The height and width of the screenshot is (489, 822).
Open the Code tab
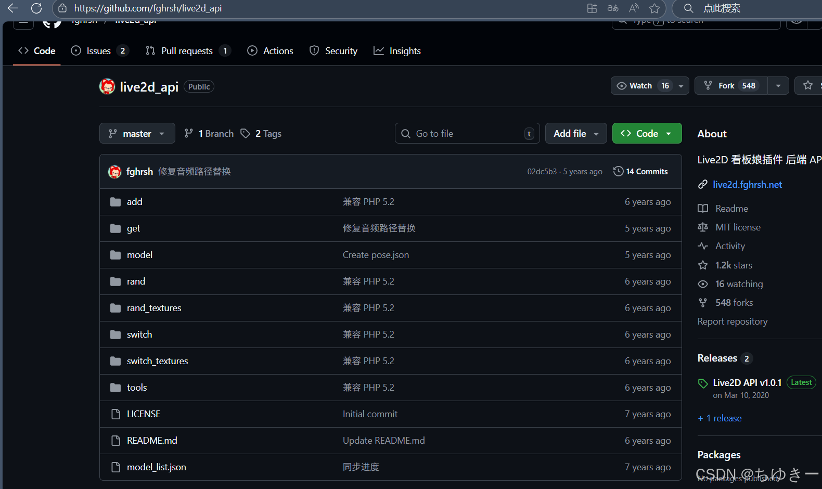pos(37,50)
